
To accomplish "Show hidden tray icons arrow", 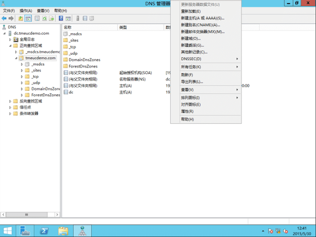I will point(263,231).
